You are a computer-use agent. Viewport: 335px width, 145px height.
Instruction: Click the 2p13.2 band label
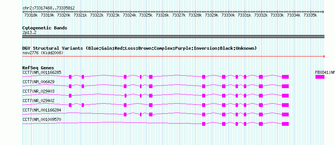pos(29,32)
